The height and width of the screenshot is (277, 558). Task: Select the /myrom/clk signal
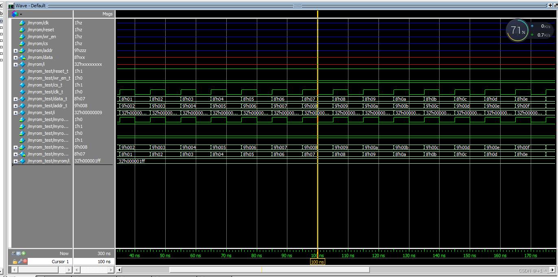click(x=38, y=23)
